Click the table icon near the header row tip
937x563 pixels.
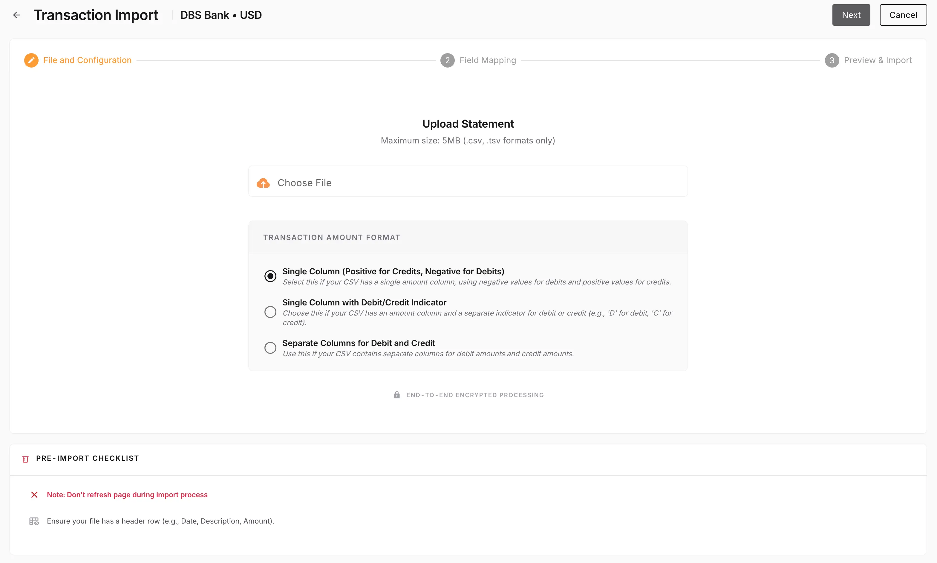pos(34,521)
